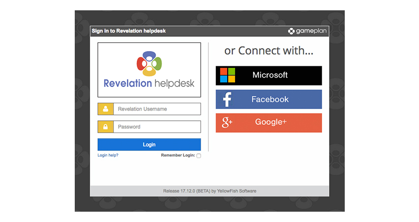Click the Revelation helpdesk logo image
419x222 pixels.
click(149, 70)
